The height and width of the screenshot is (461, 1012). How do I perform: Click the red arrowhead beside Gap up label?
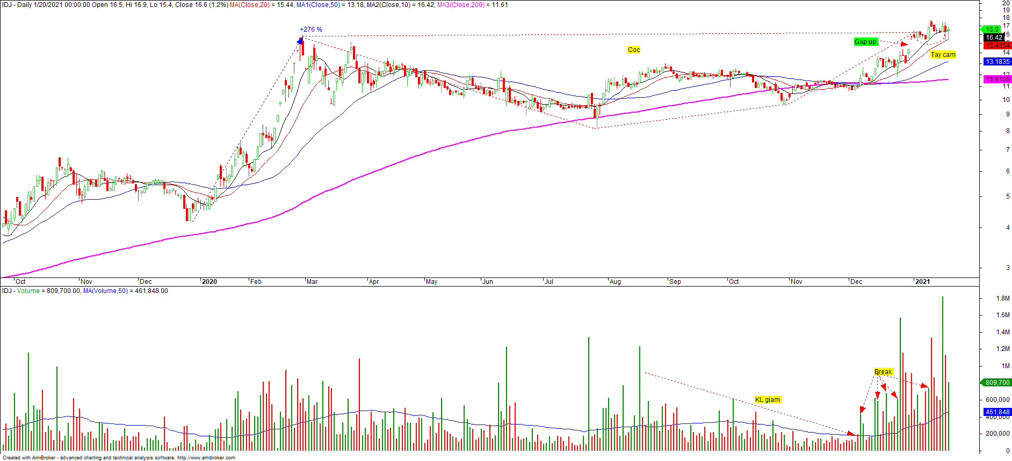click(905, 45)
